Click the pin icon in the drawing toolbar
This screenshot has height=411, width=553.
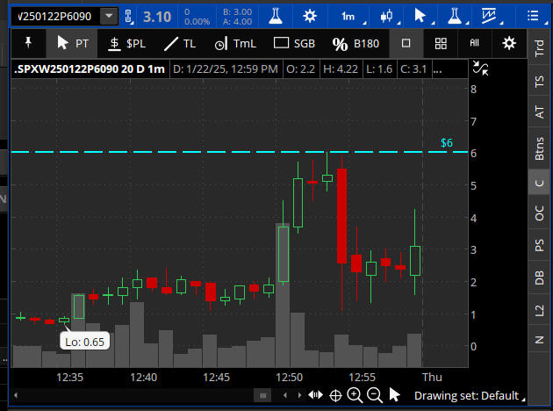click(28, 43)
